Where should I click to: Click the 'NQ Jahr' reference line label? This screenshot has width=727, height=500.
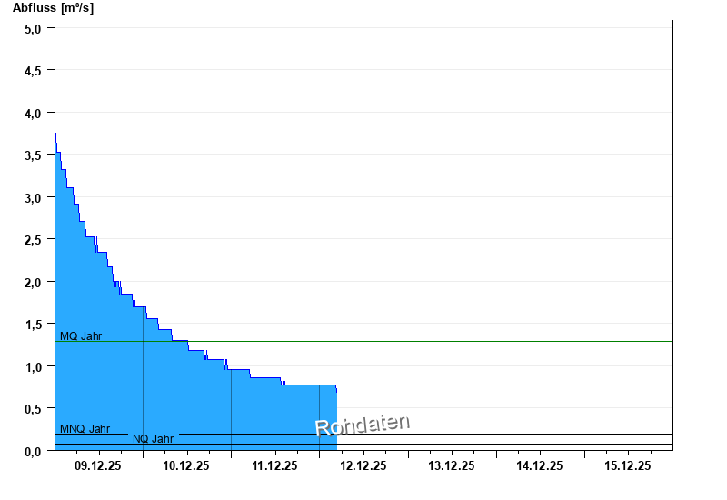click(153, 439)
